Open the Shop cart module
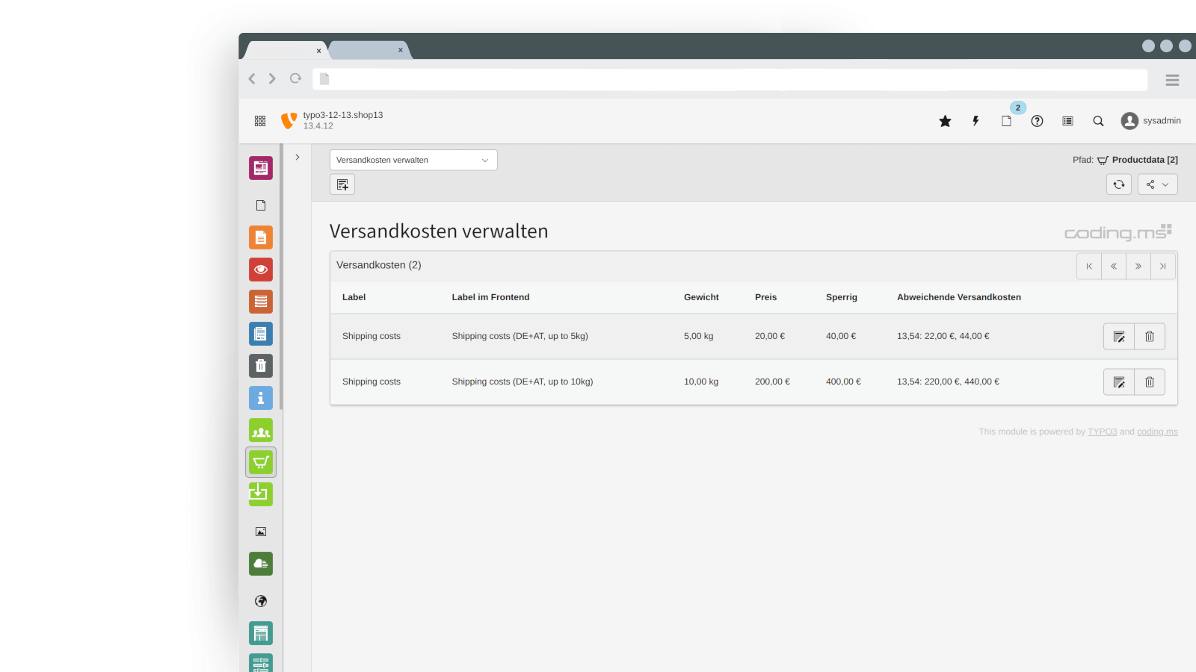1196x672 pixels. pyautogui.click(x=261, y=462)
